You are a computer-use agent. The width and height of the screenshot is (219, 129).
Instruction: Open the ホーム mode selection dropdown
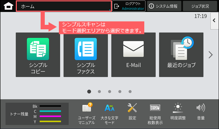pos(64,6)
